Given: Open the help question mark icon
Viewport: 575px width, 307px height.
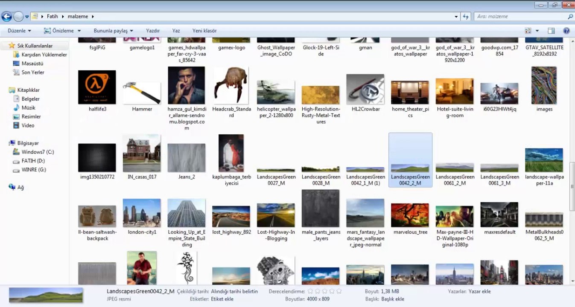Looking at the screenshot, I should point(566,31).
